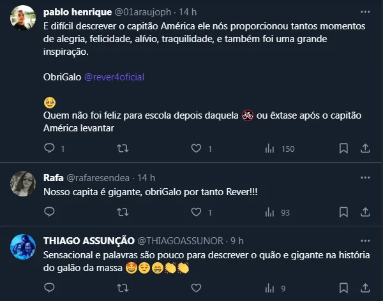Open more options on THIAGO ASSUNÇÃO's tweet
Viewport: 383px width, 301px height.
pos(365,240)
